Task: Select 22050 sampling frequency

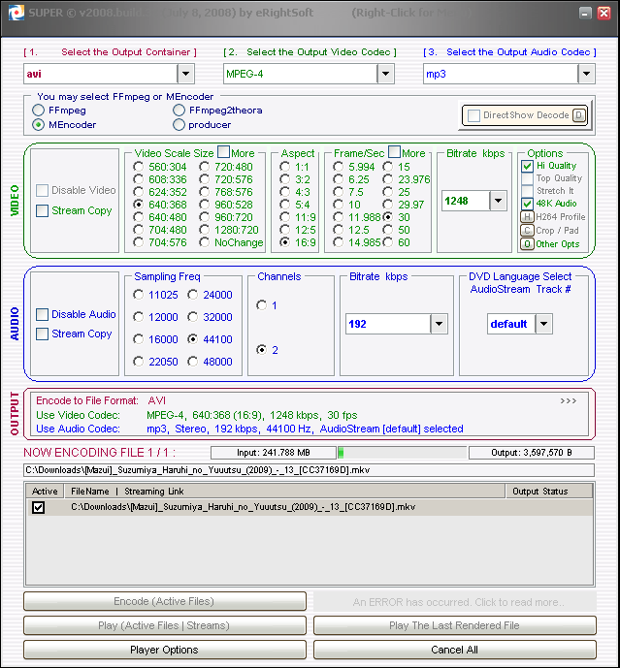Action: [138, 362]
